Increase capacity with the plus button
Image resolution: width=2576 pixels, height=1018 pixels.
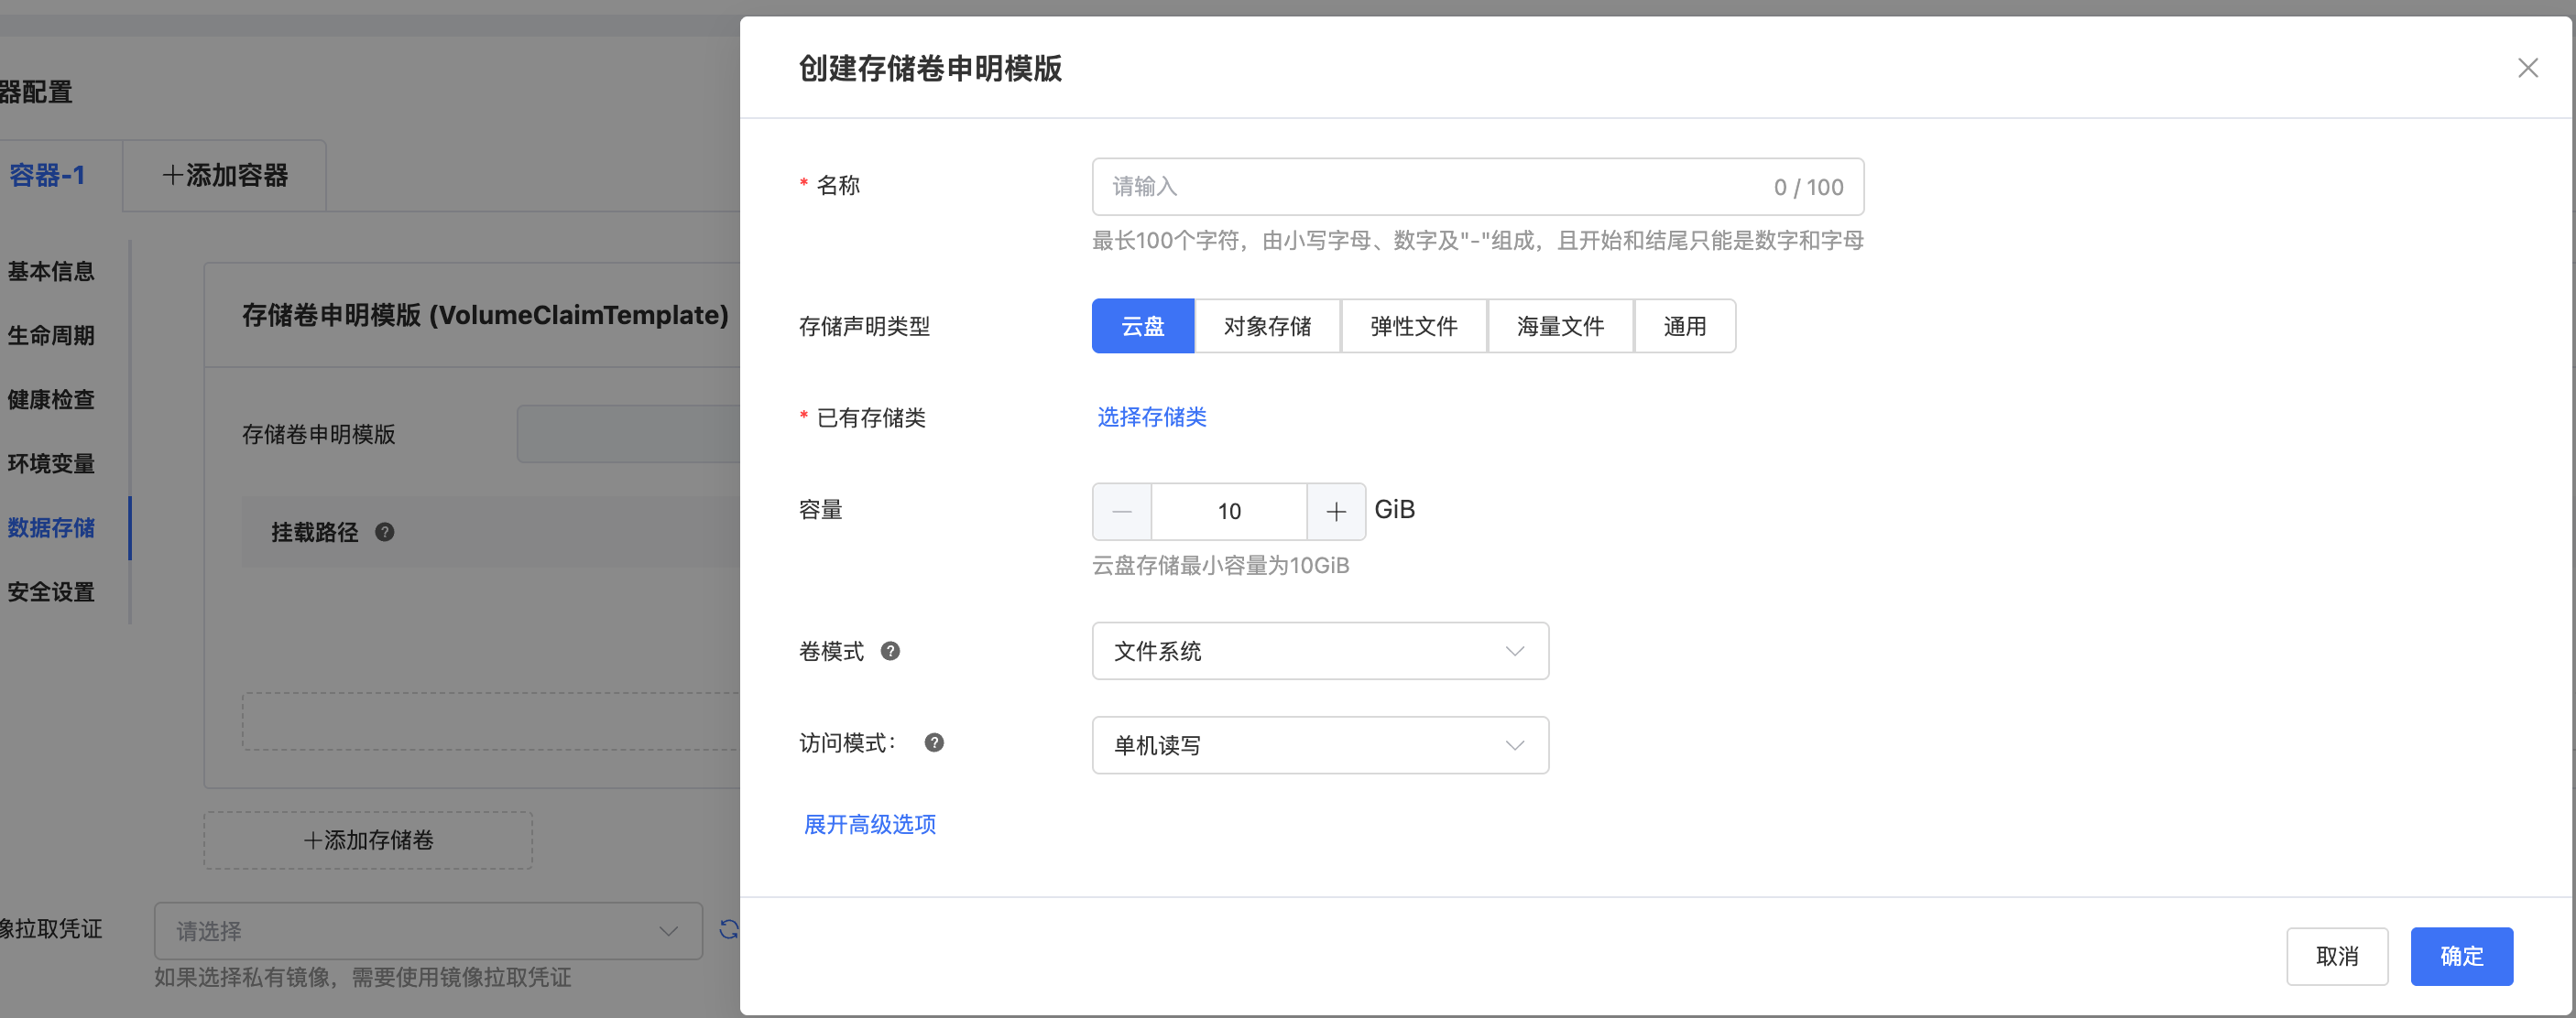click(x=1336, y=512)
